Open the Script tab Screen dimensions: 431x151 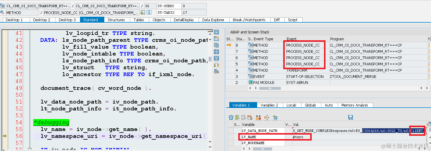tap(293, 20)
